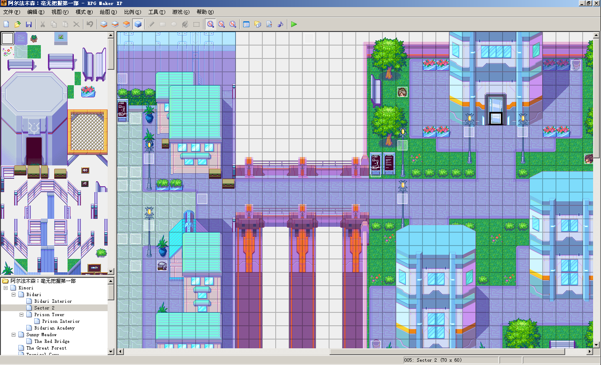Open the 编辑(E) menu
The image size is (601, 365).
click(36, 12)
